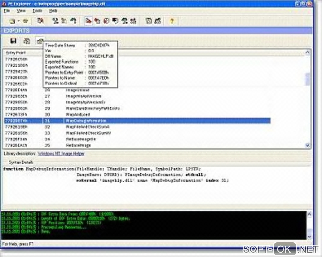Click the log pane scroll down arrow

[309, 237]
